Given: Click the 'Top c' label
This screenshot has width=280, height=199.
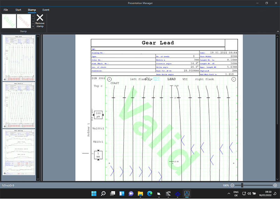Looking at the screenshot, I should (x=98, y=86).
